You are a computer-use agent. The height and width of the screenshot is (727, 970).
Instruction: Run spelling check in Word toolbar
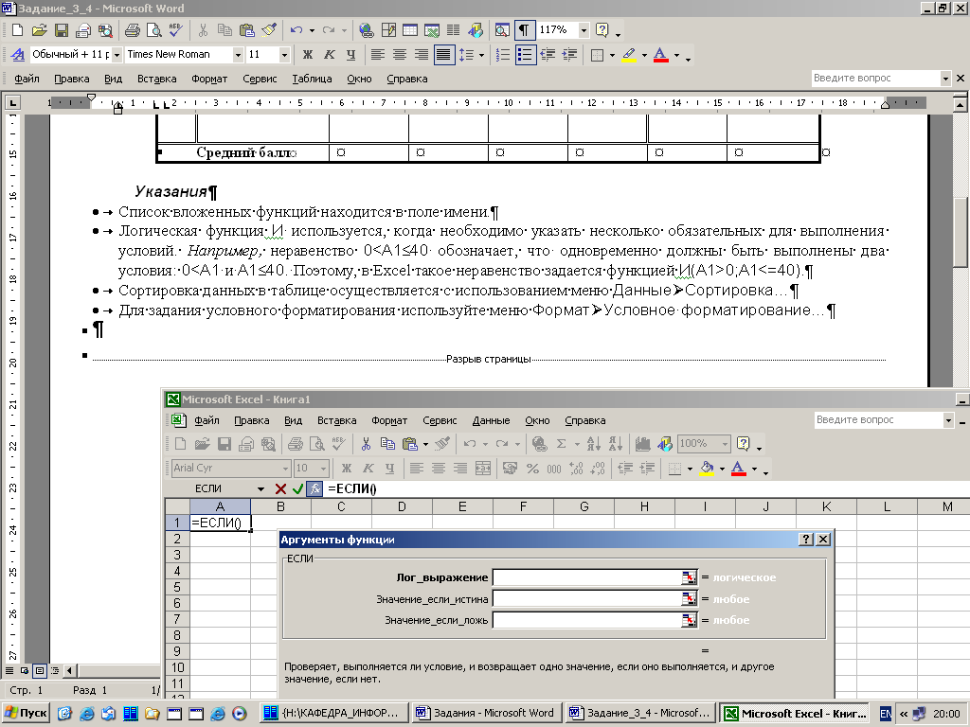coord(175,29)
